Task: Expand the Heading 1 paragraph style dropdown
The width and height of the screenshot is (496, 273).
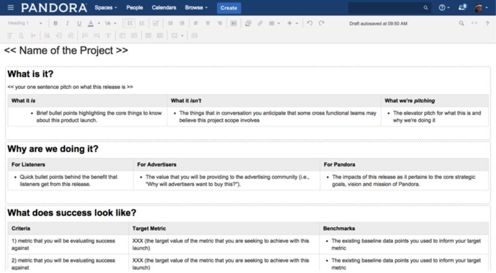Action: click(25, 23)
